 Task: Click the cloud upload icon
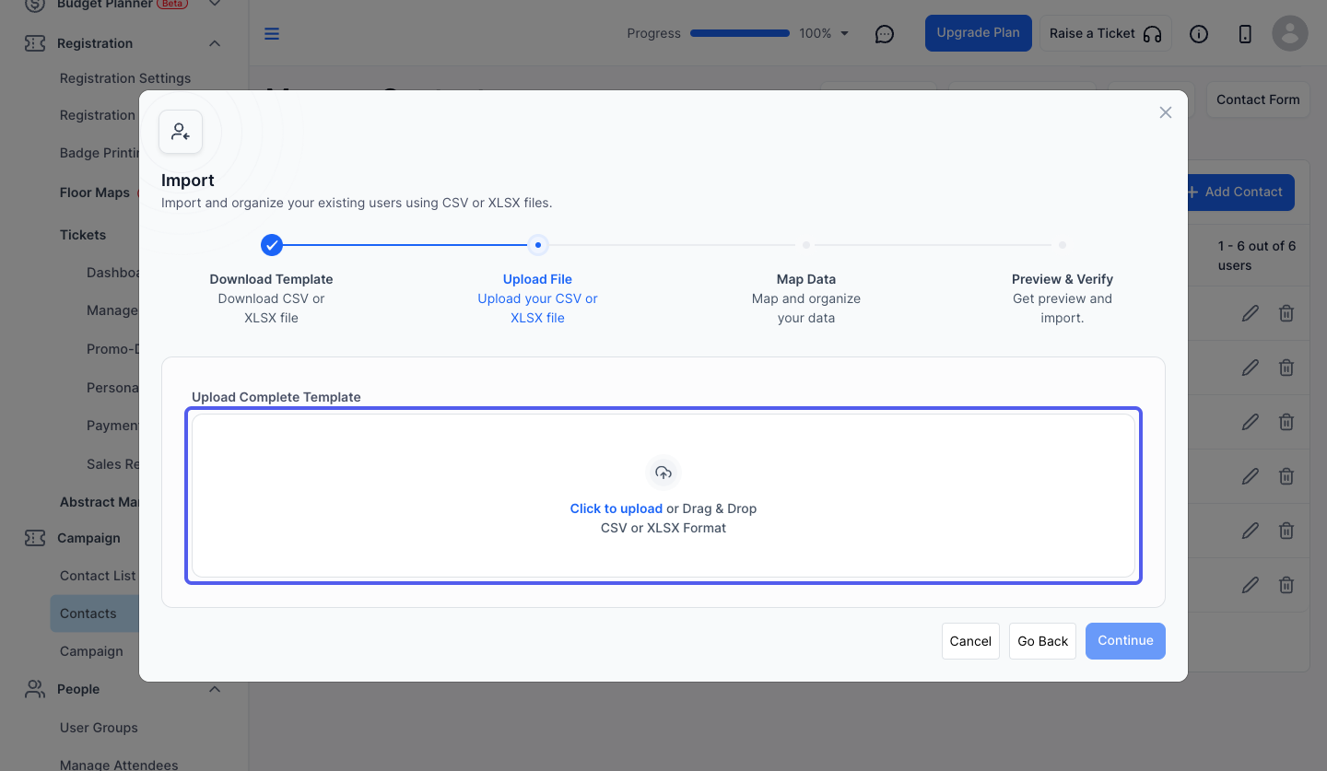(x=663, y=473)
